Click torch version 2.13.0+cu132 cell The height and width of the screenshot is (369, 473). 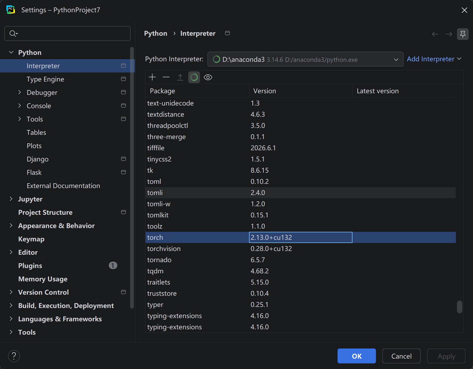tap(301, 237)
